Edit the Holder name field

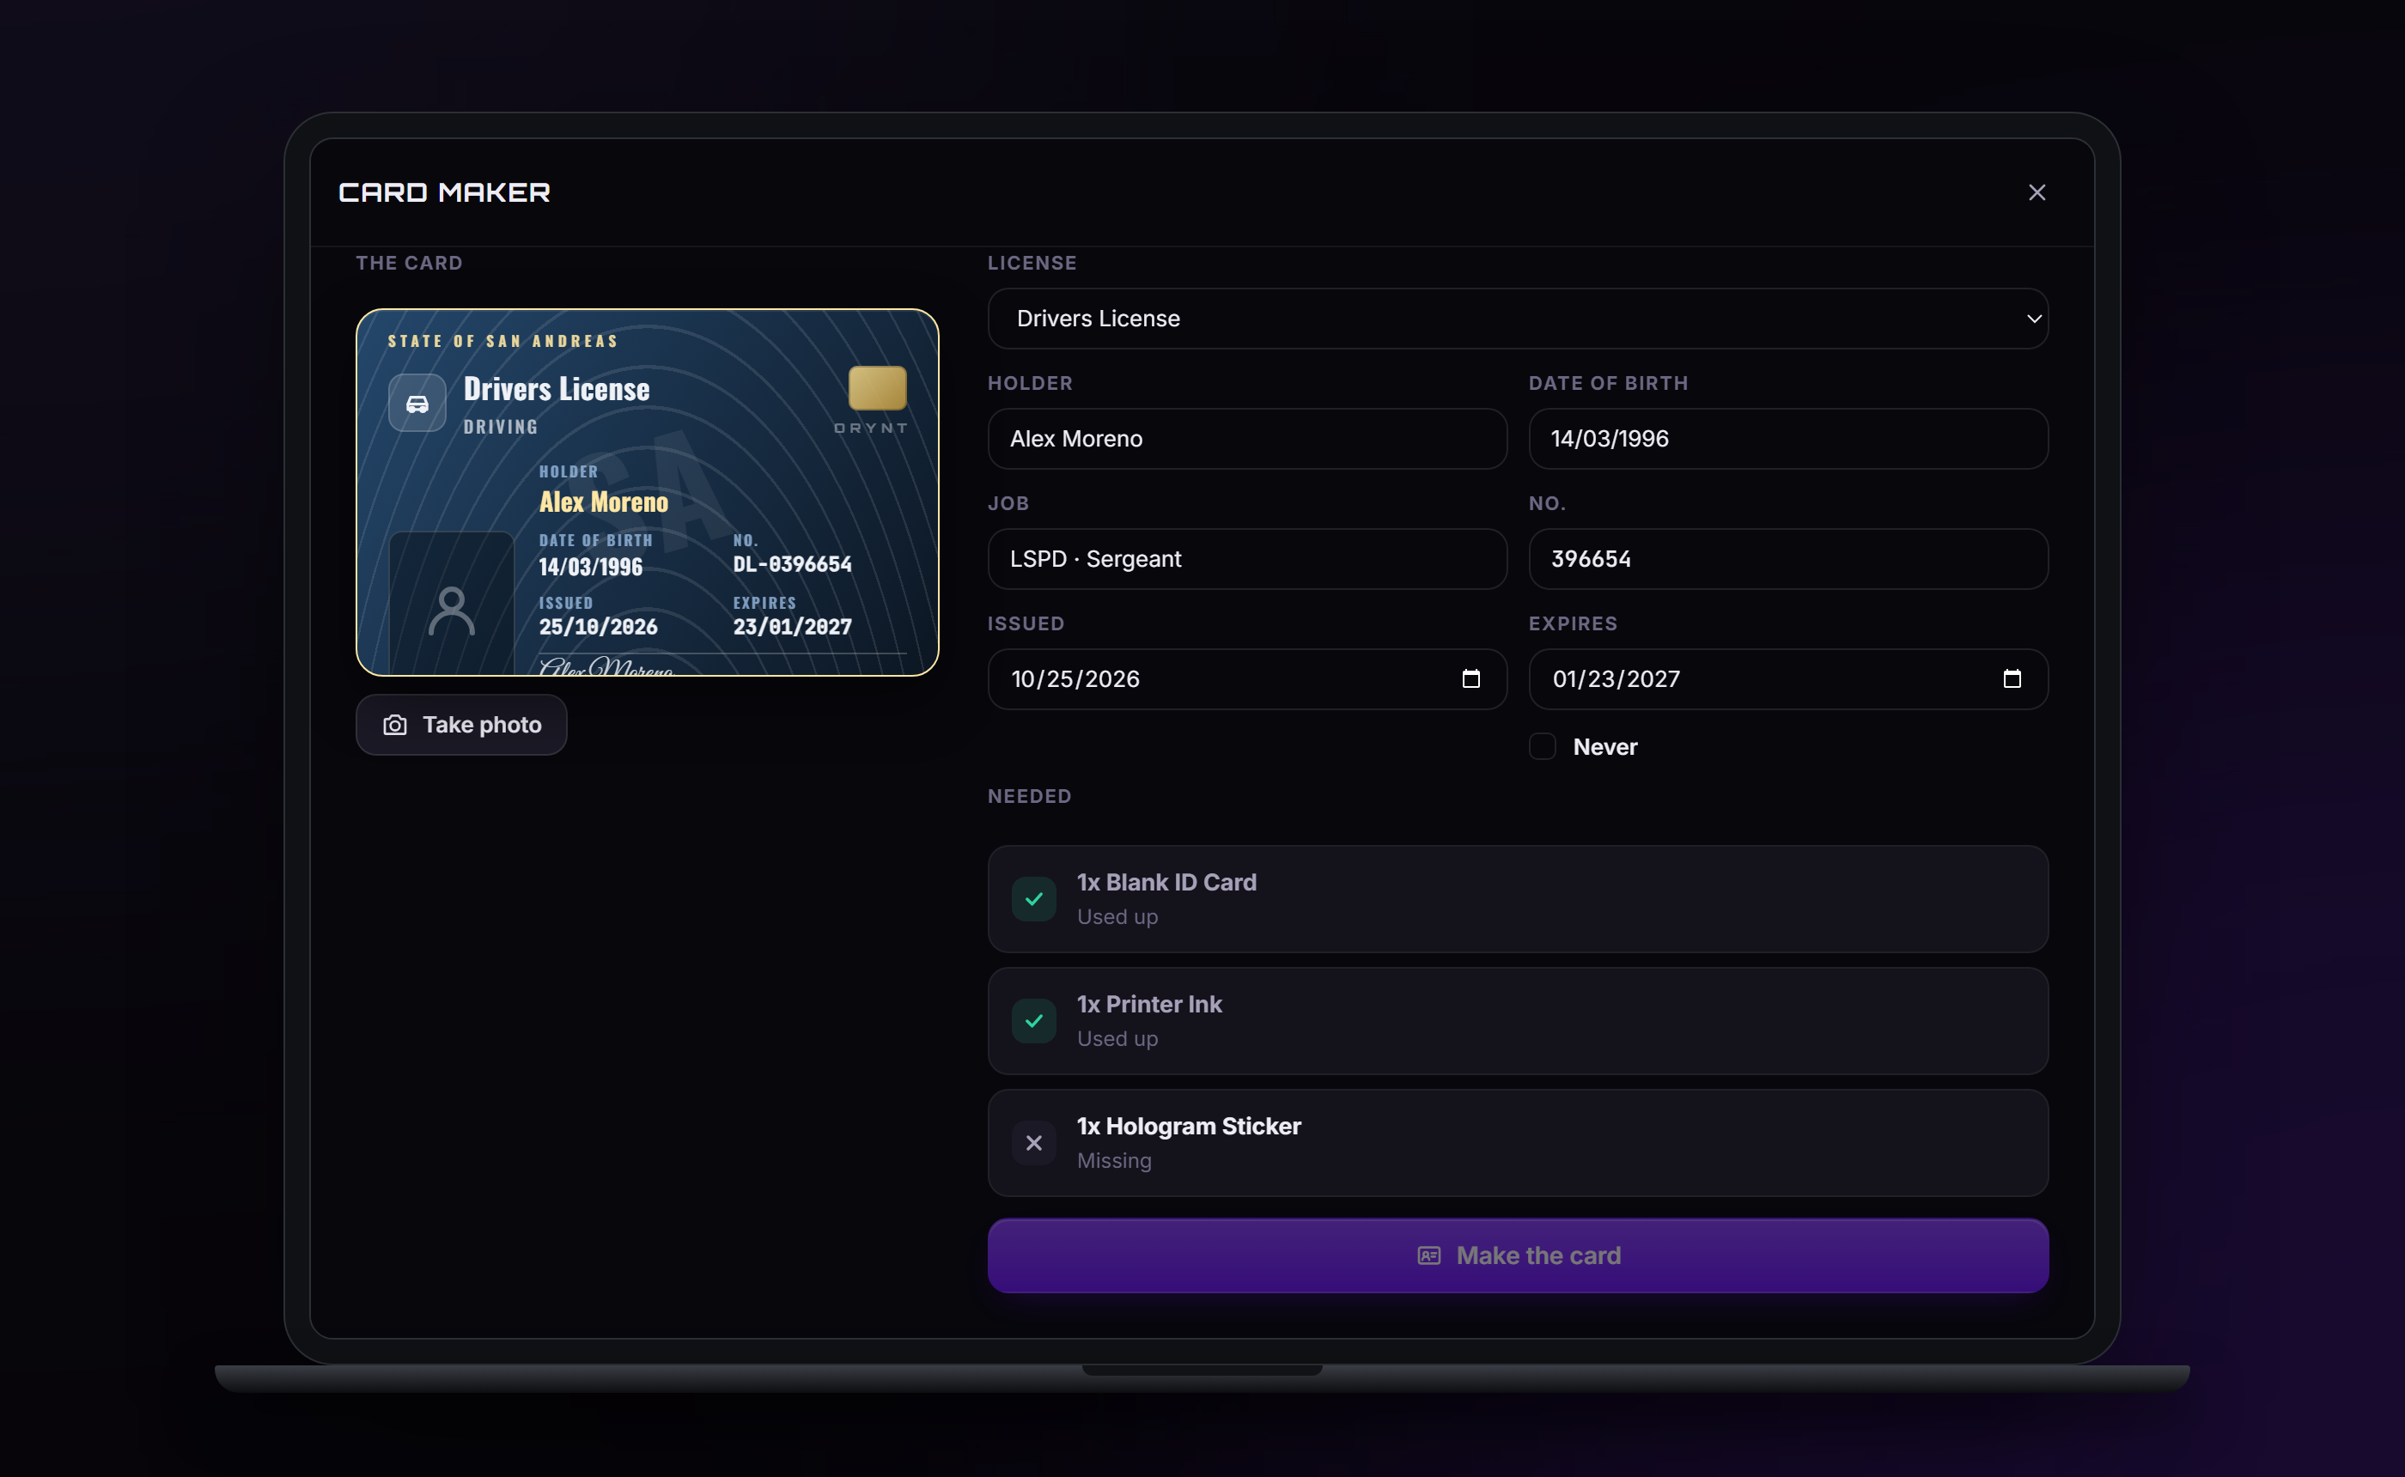1246,439
